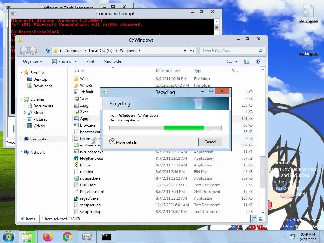The height and width of the screenshot is (243, 324).
Task: Click in the Search Windows field
Action: [x=229, y=51]
